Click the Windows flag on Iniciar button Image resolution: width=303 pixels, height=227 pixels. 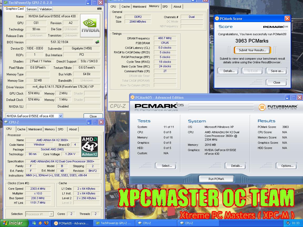pos(5,223)
